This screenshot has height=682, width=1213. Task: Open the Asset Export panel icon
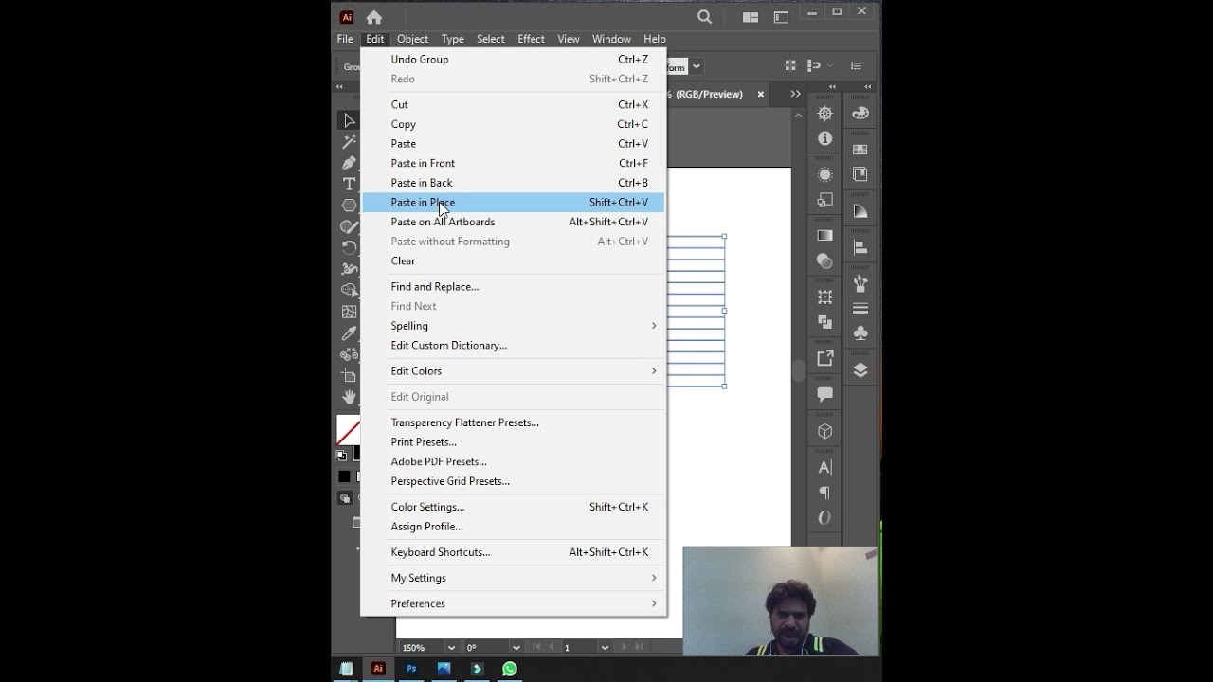(x=825, y=359)
